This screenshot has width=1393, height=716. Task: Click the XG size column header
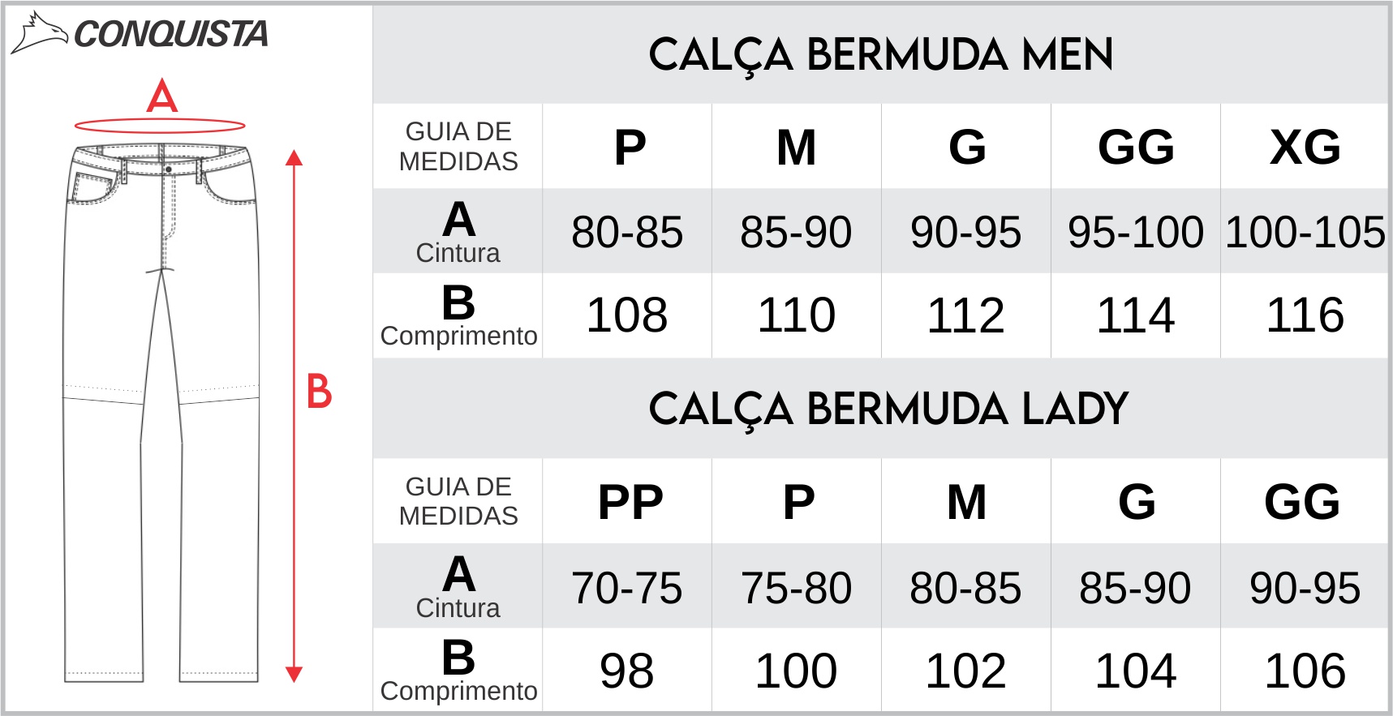point(1305,148)
